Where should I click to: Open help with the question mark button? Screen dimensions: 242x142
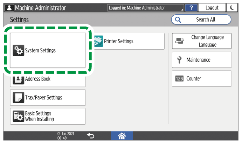[191, 7]
